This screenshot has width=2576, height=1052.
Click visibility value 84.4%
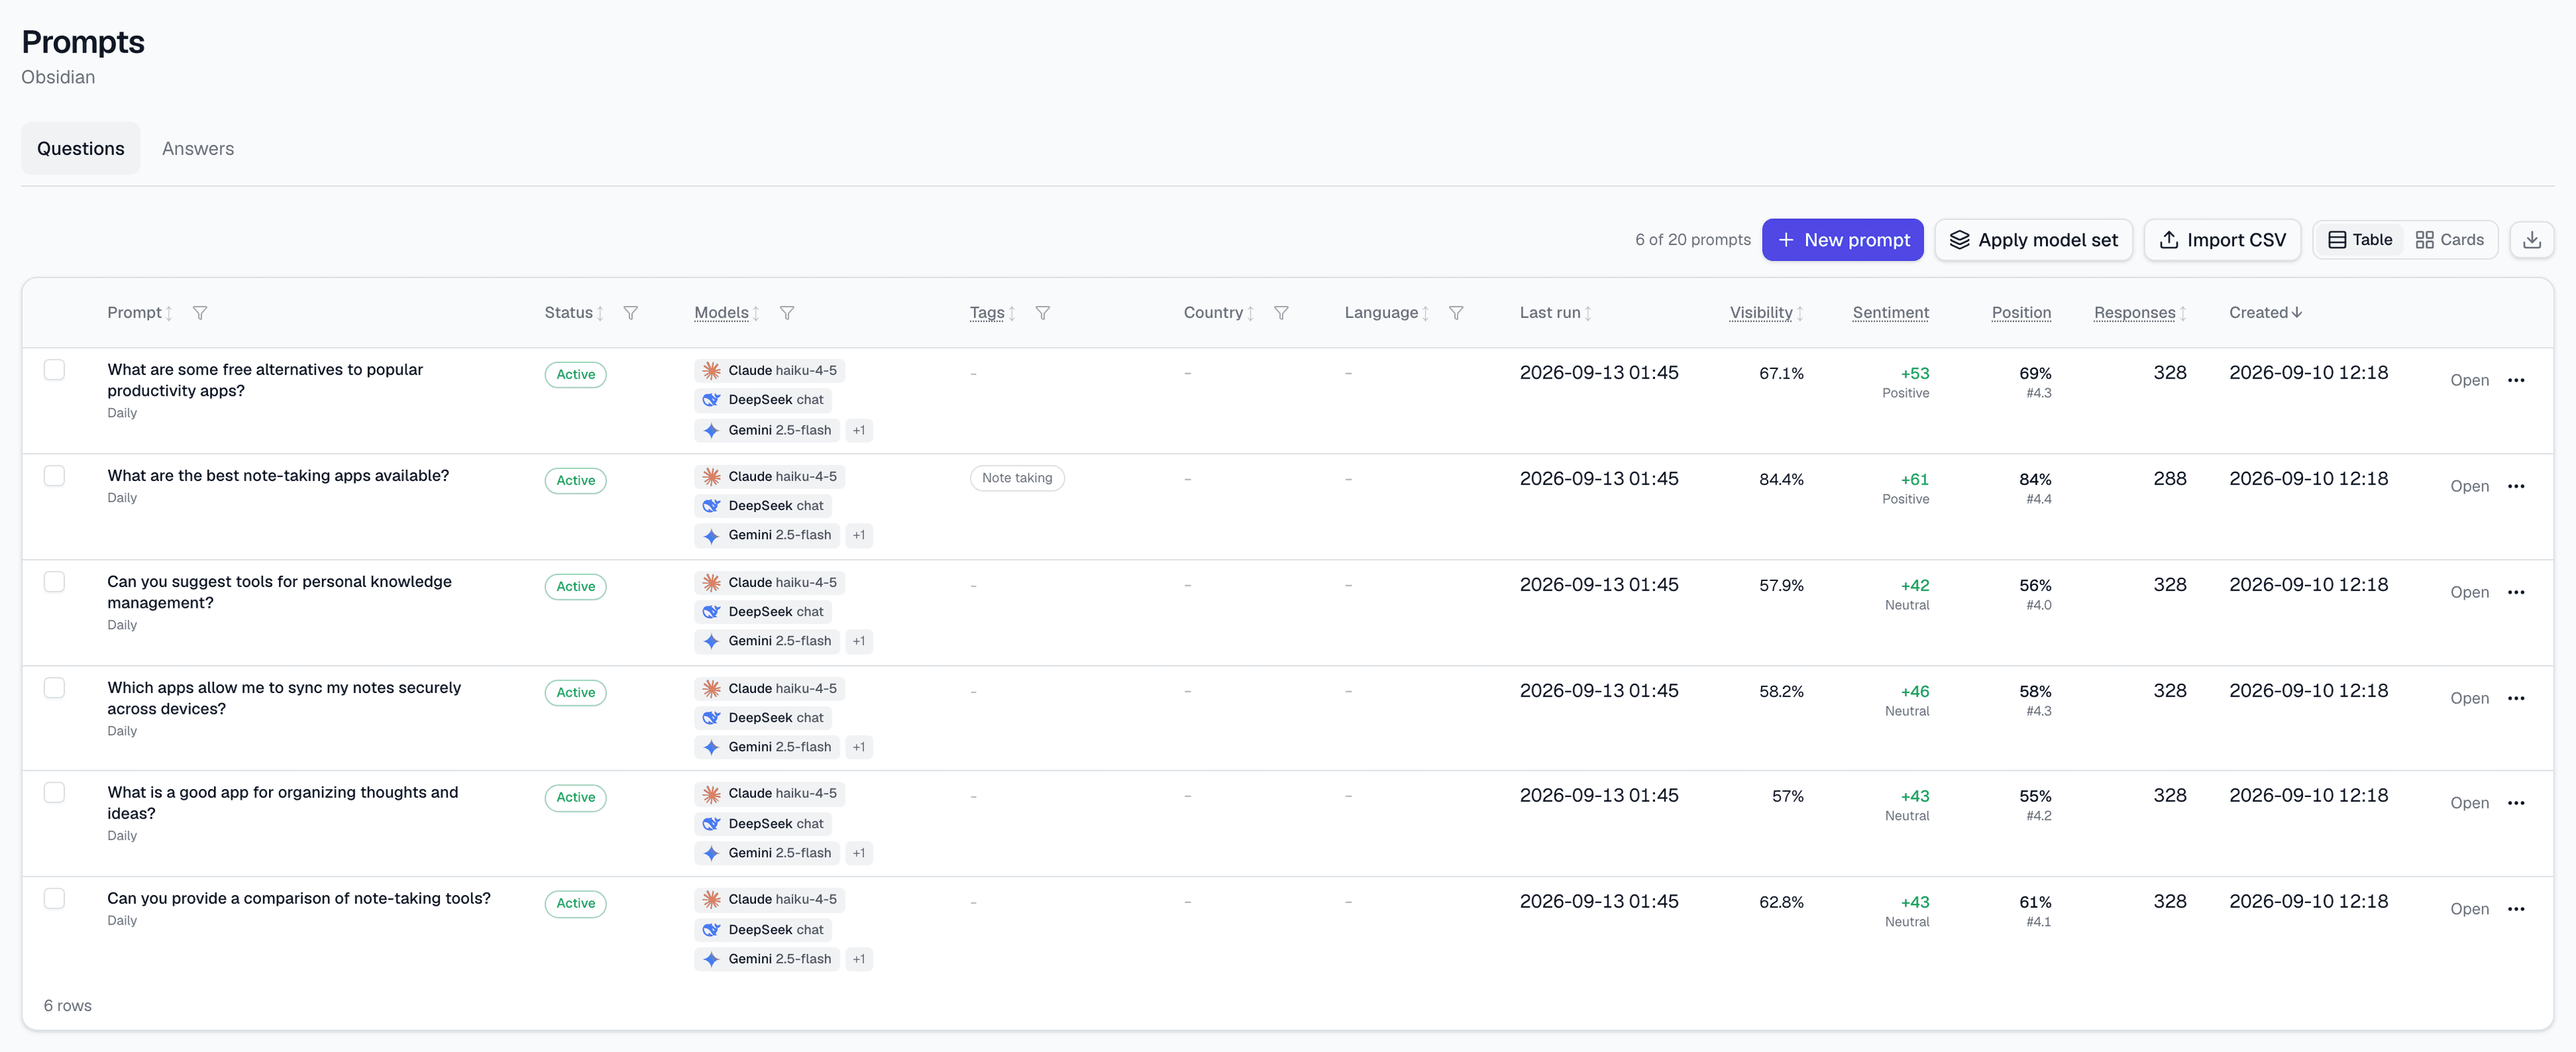click(1781, 479)
